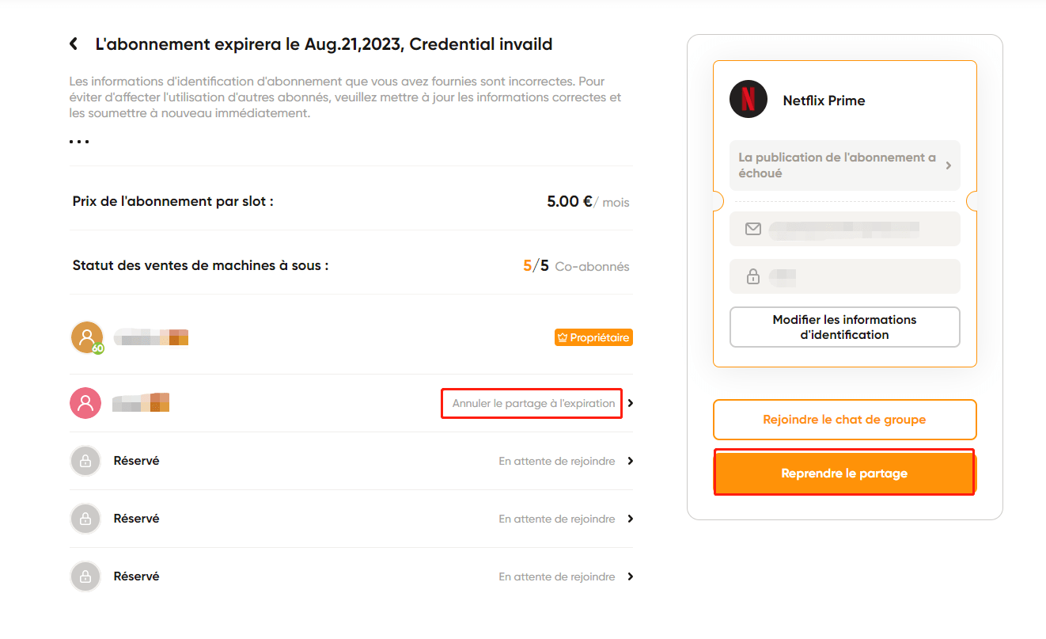Click the third Réservé lock icon

(85, 576)
